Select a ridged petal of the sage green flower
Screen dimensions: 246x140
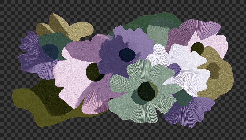click(123, 102)
